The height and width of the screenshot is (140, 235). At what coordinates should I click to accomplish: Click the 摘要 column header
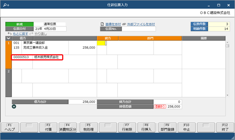204,38
